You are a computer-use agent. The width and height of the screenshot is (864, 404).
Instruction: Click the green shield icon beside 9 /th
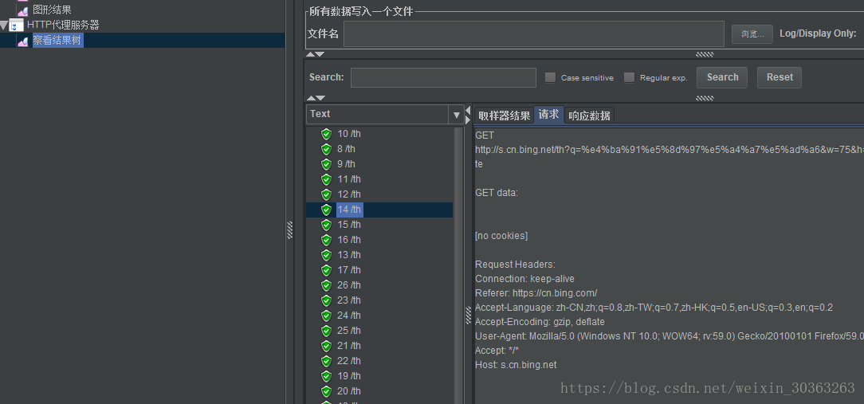coord(326,164)
